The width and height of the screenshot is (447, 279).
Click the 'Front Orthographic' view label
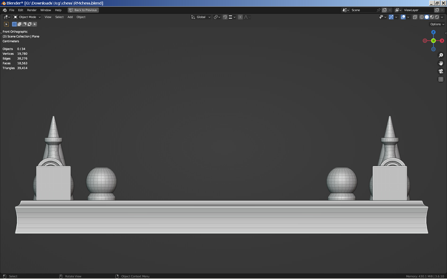pyautogui.click(x=15, y=32)
